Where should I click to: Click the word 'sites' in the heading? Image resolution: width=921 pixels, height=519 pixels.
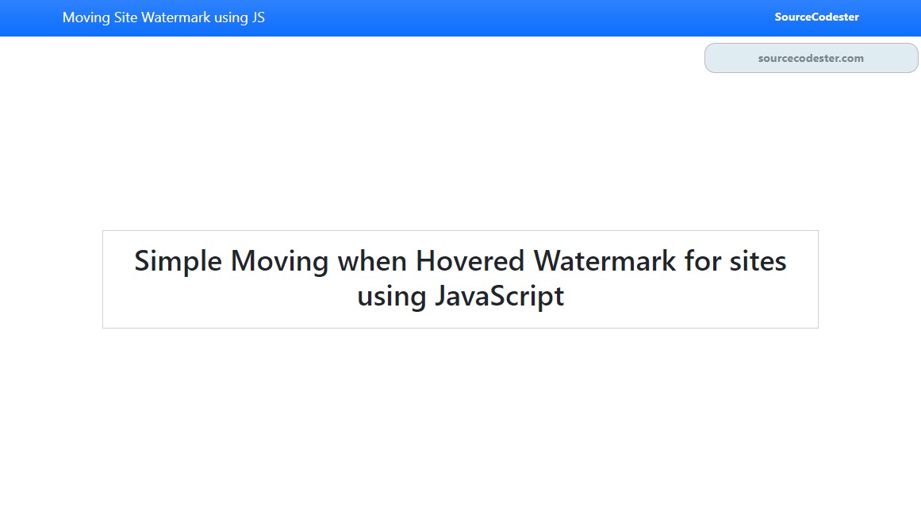(758, 261)
